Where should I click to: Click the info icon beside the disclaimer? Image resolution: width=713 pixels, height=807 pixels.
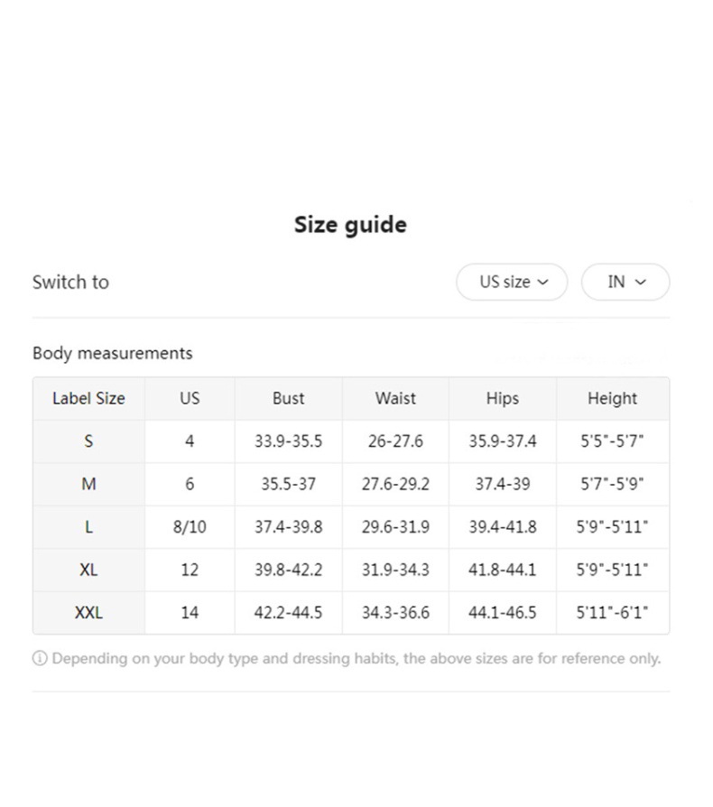pos(40,659)
